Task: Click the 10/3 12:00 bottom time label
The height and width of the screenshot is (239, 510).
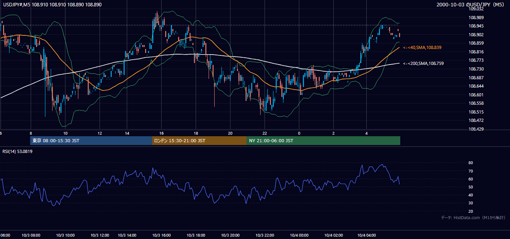Action: 100,235
